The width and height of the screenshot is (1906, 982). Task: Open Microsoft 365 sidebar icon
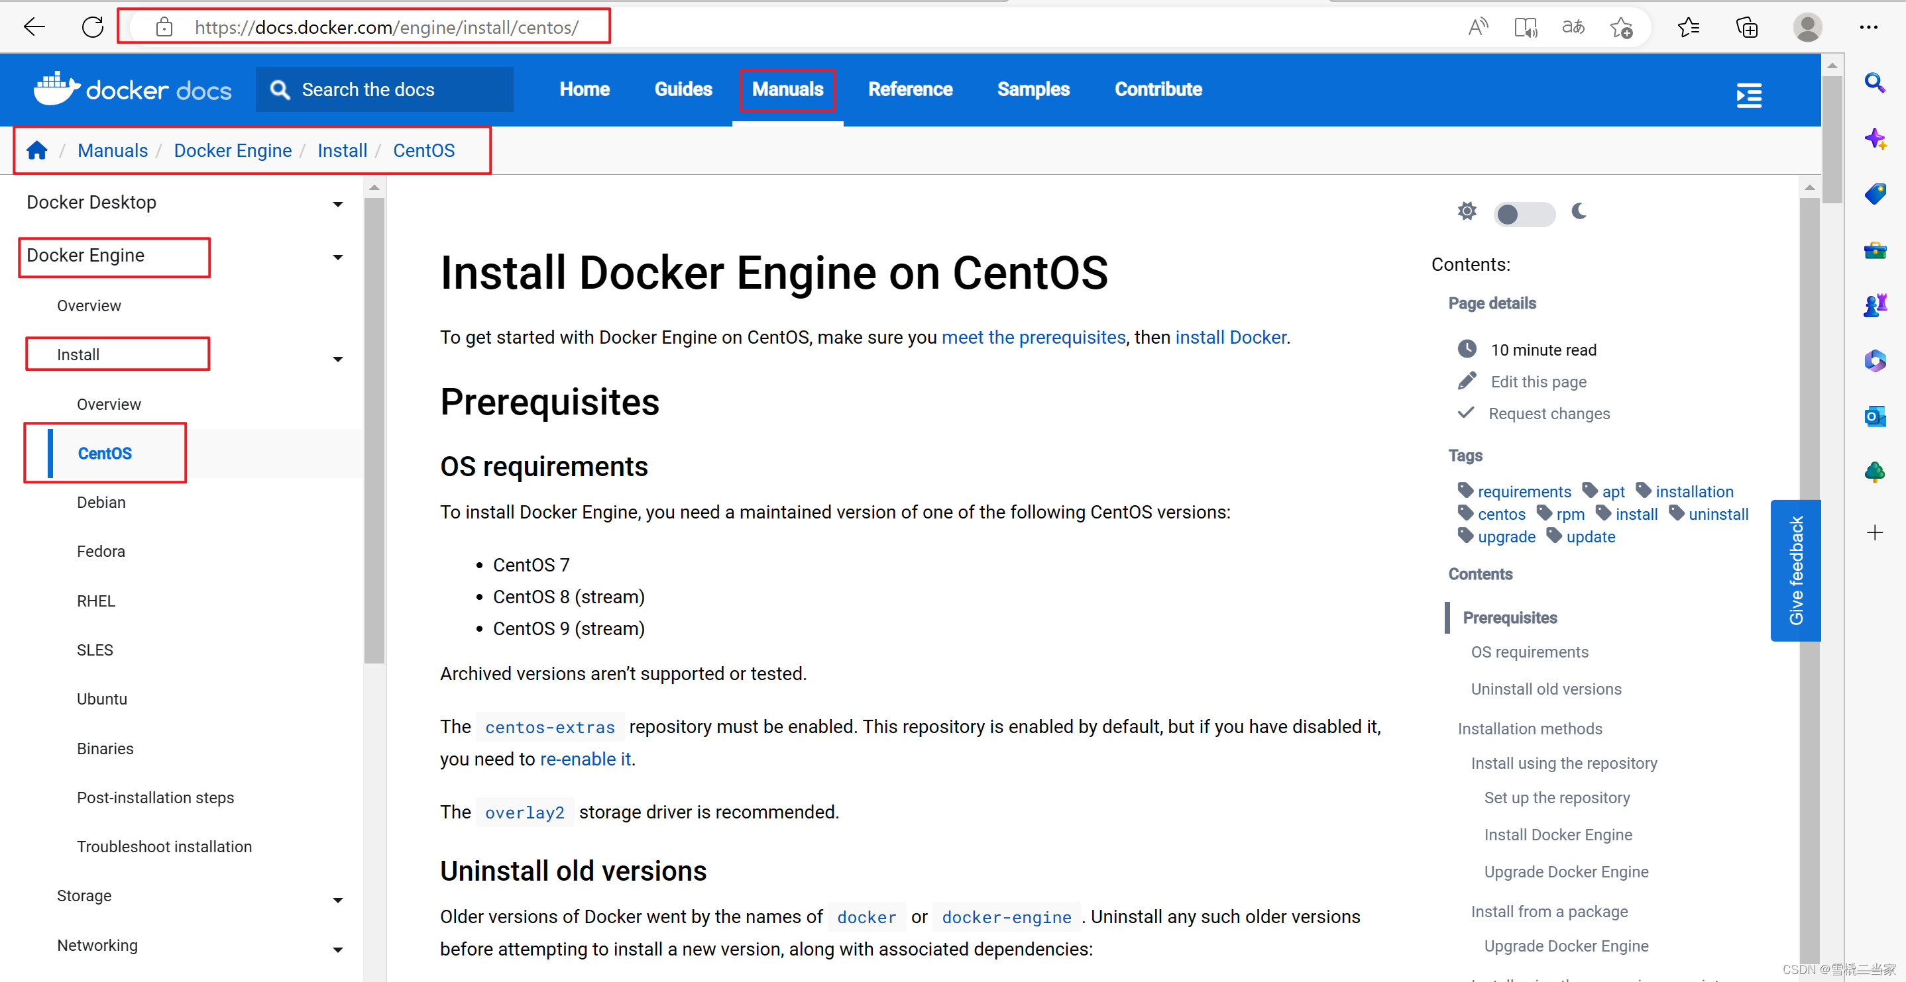[1876, 360]
